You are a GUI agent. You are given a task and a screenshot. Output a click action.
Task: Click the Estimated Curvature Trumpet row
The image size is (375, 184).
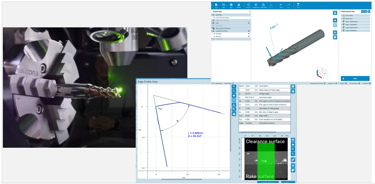point(264,123)
